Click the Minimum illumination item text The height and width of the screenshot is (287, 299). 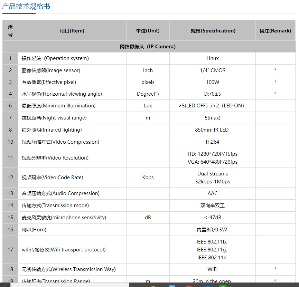[58, 106]
